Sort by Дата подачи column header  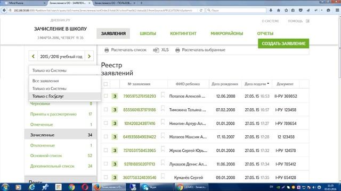(x=257, y=84)
